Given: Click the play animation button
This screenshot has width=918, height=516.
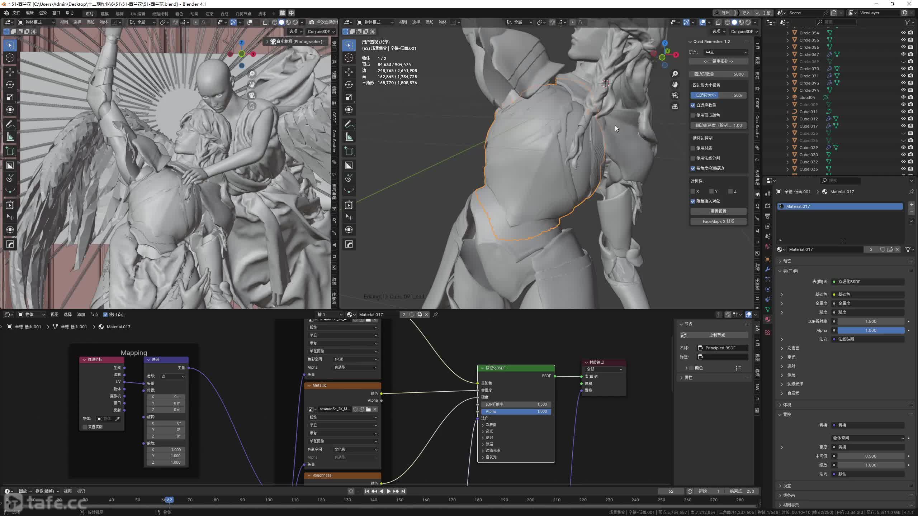Looking at the screenshot, I should (388, 491).
